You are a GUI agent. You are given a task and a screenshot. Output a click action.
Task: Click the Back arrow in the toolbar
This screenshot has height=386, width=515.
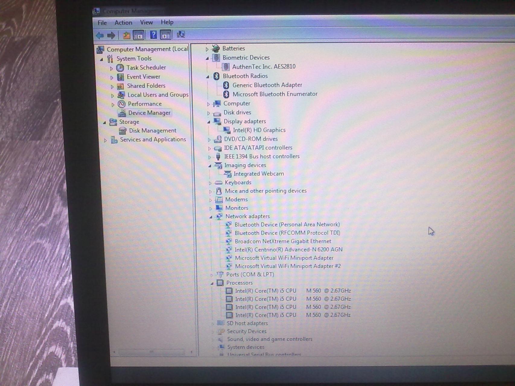[x=100, y=36]
